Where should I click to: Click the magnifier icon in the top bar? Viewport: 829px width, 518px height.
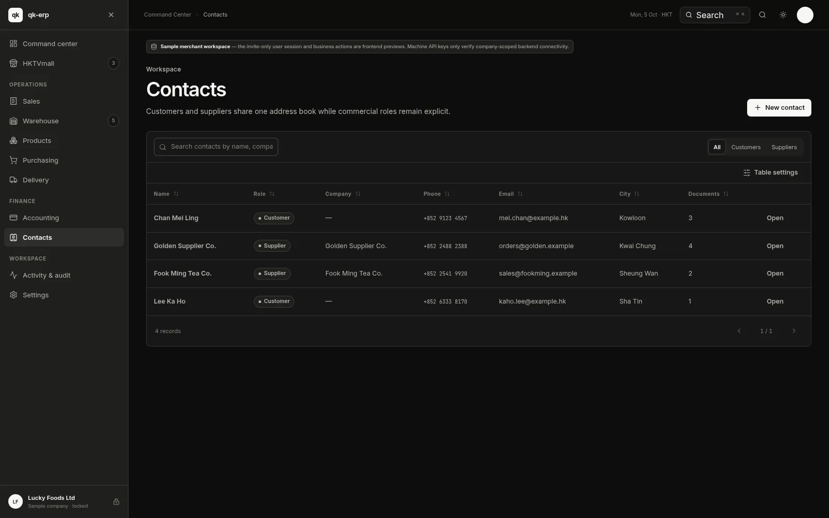762,15
